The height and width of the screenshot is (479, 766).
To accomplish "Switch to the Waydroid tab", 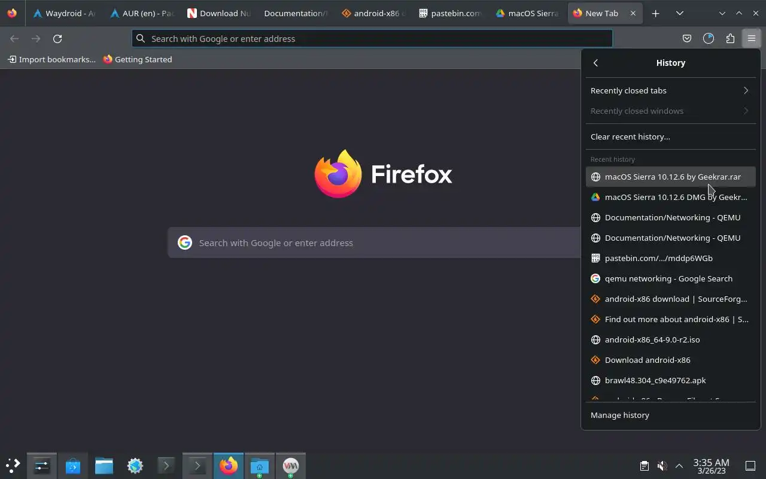I will (64, 13).
